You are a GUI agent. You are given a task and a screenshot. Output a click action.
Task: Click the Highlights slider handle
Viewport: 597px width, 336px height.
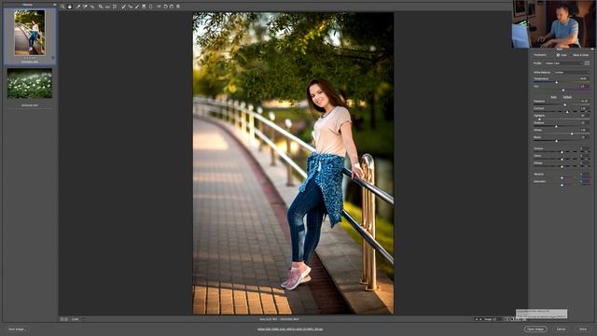point(539,119)
